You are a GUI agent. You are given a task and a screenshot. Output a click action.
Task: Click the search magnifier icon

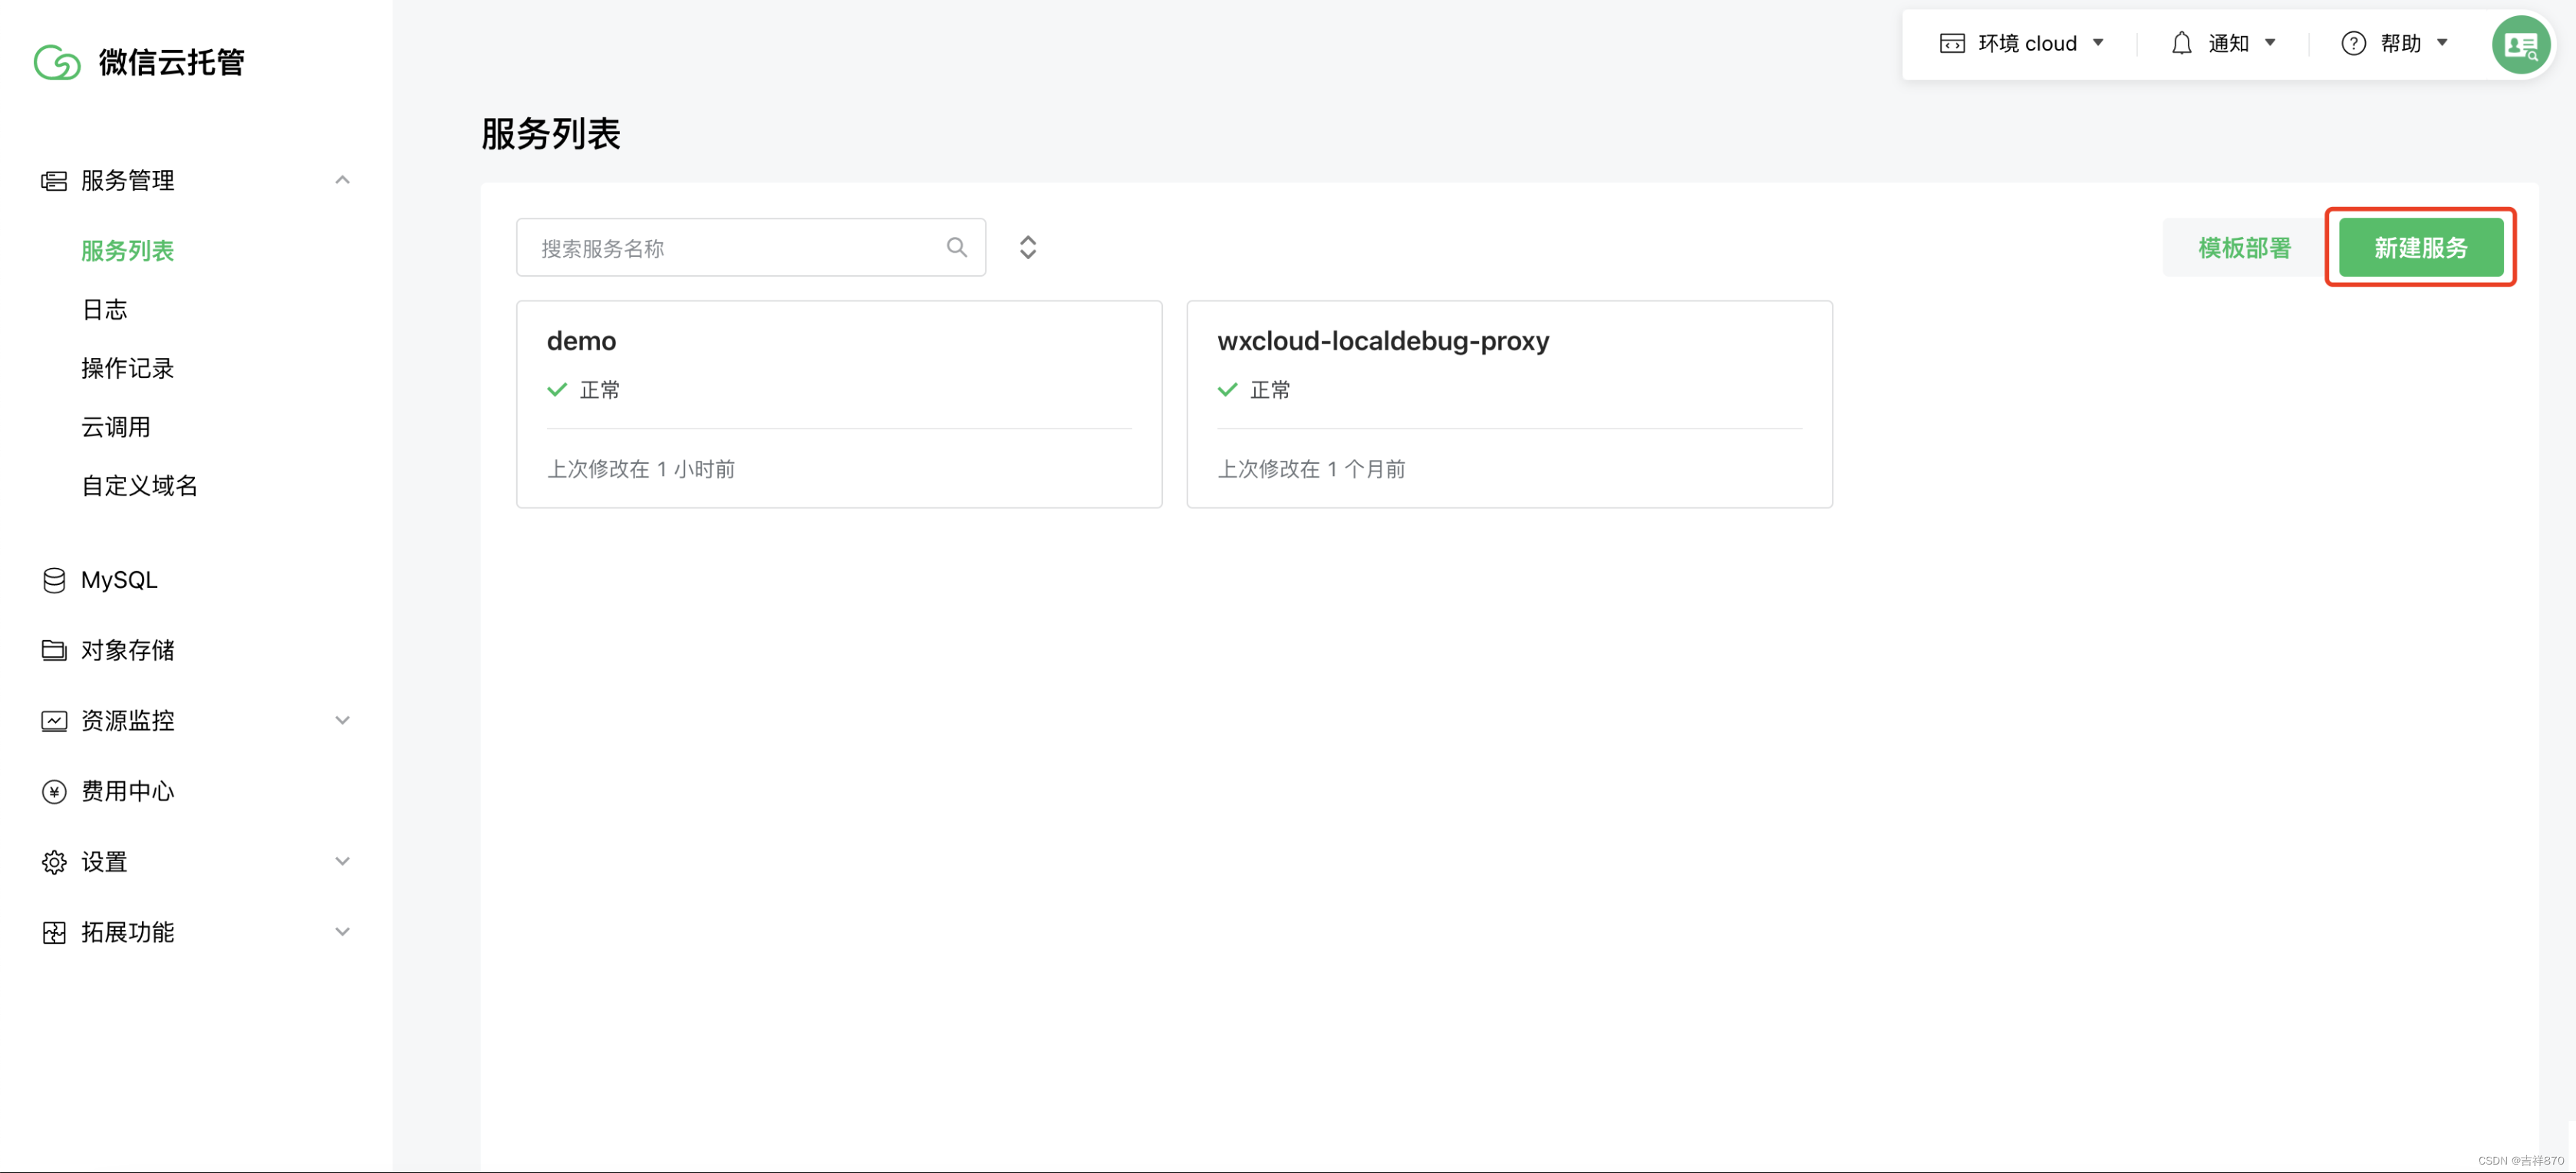pos(957,247)
